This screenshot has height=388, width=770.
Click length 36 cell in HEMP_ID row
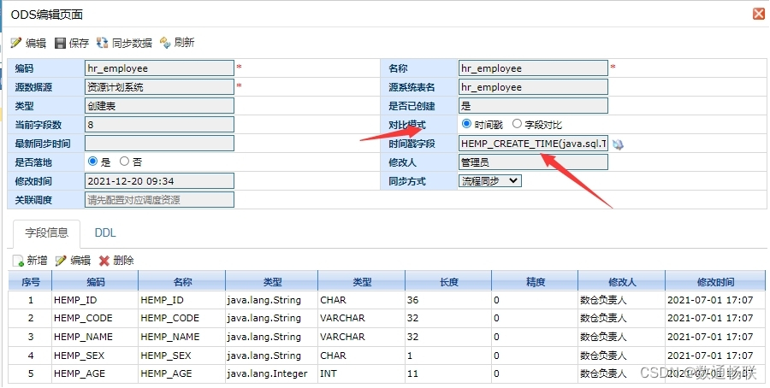click(x=448, y=300)
